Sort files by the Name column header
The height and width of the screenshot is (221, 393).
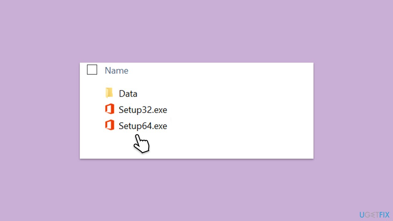(x=116, y=71)
